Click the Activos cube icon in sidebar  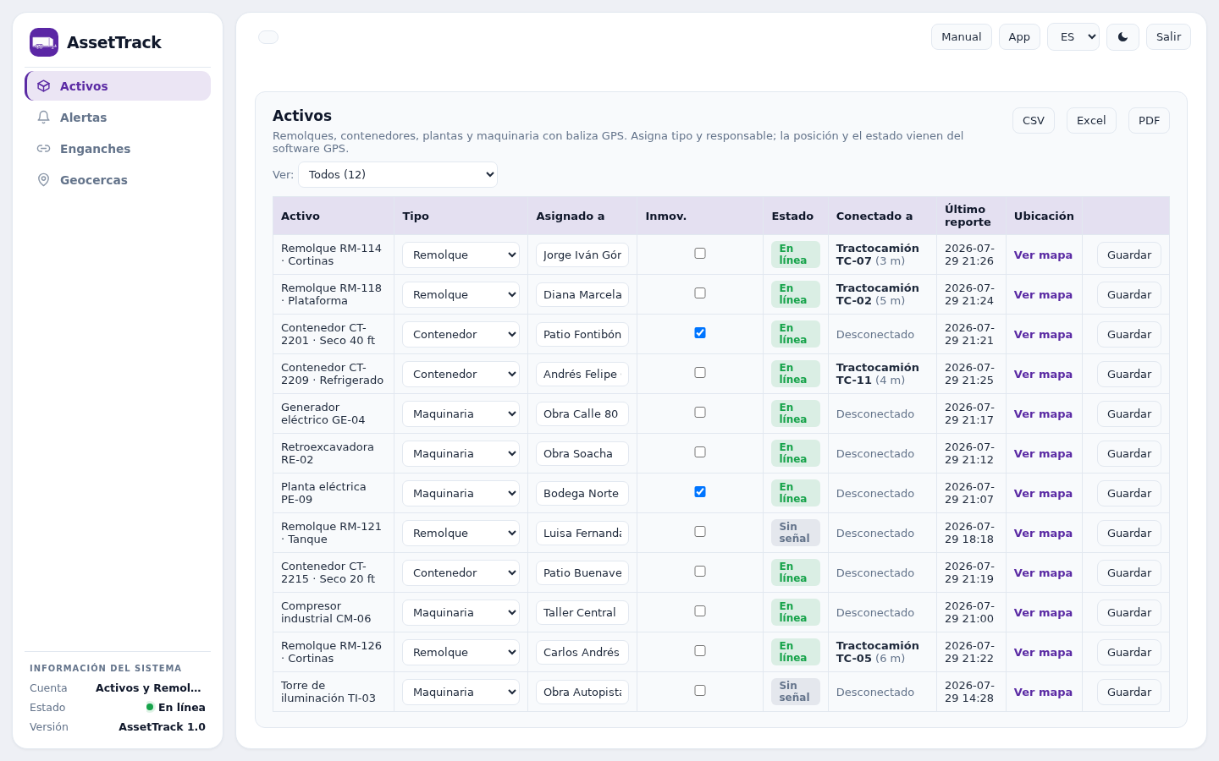coord(44,86)
